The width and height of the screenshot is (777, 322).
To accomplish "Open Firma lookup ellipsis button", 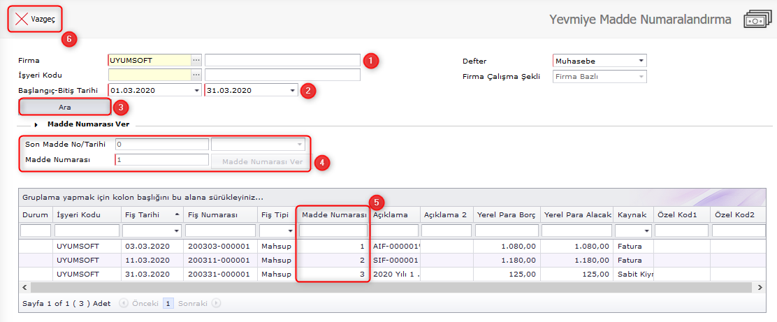I will pos(196,60).
